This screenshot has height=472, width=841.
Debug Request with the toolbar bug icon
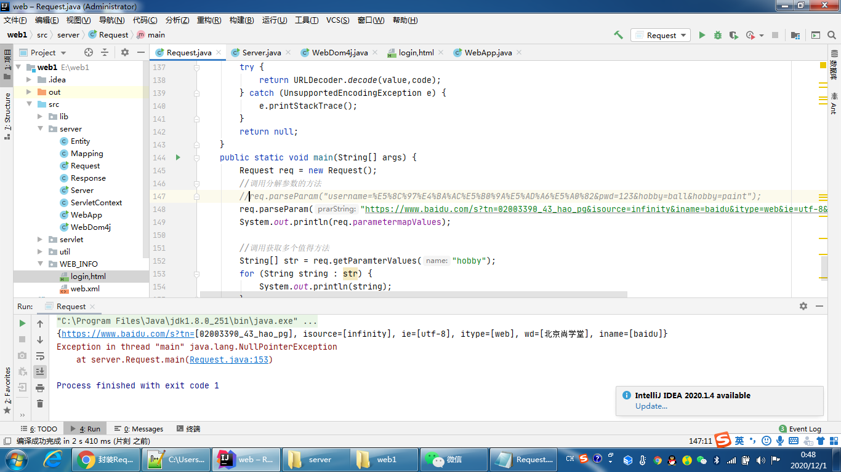[718, 35]
